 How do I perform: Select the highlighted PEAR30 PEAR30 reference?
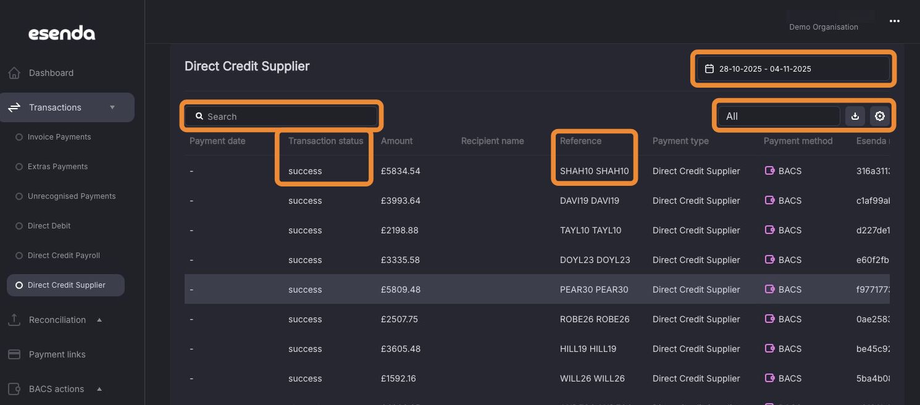pyautogui.click(x=594, y=290)
